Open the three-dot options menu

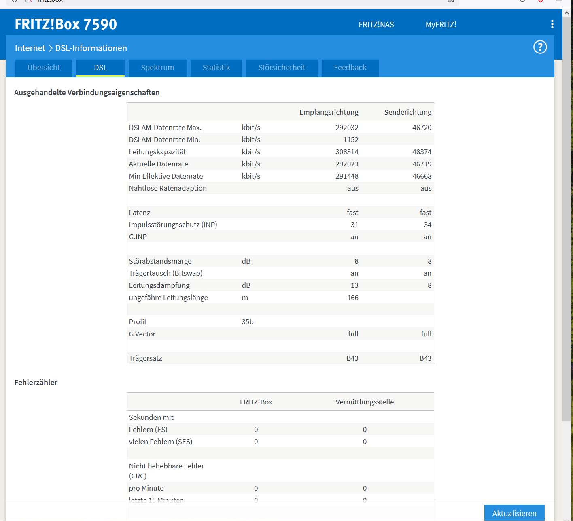[552, 24]
